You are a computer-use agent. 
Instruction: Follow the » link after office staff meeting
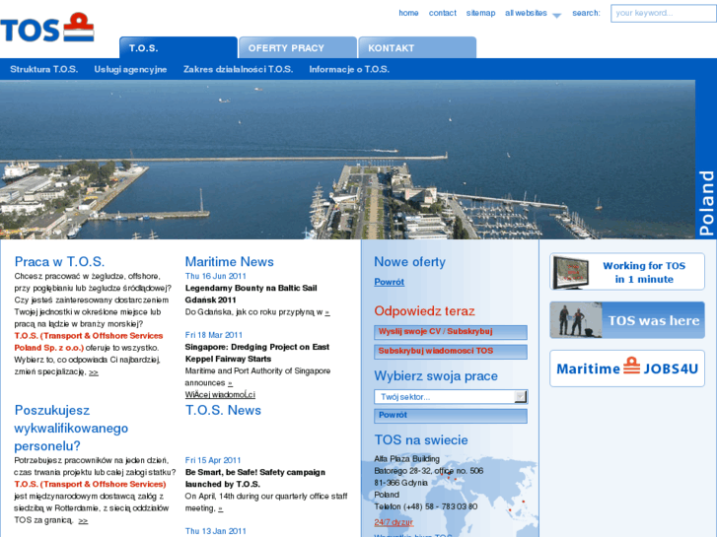tap(220, 508)
